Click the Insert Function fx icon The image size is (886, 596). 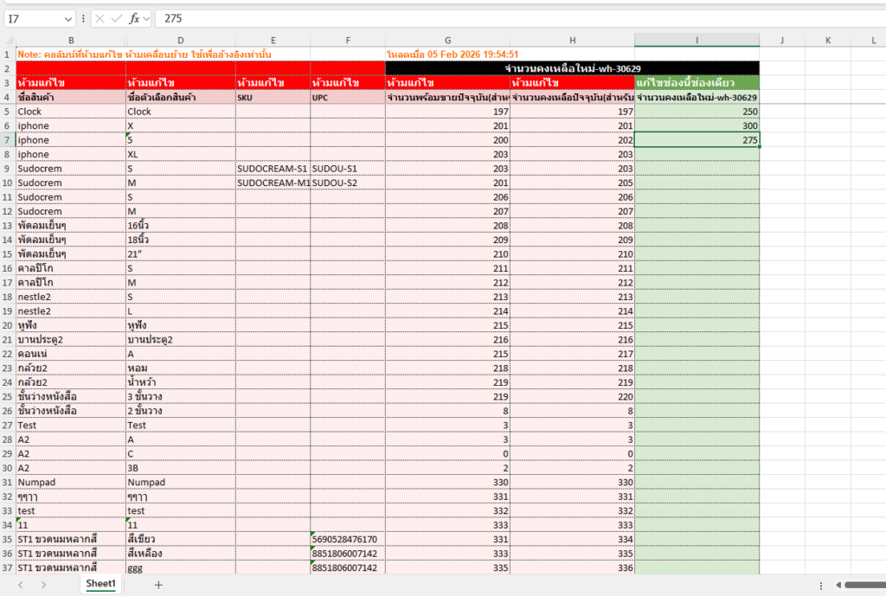134,18
